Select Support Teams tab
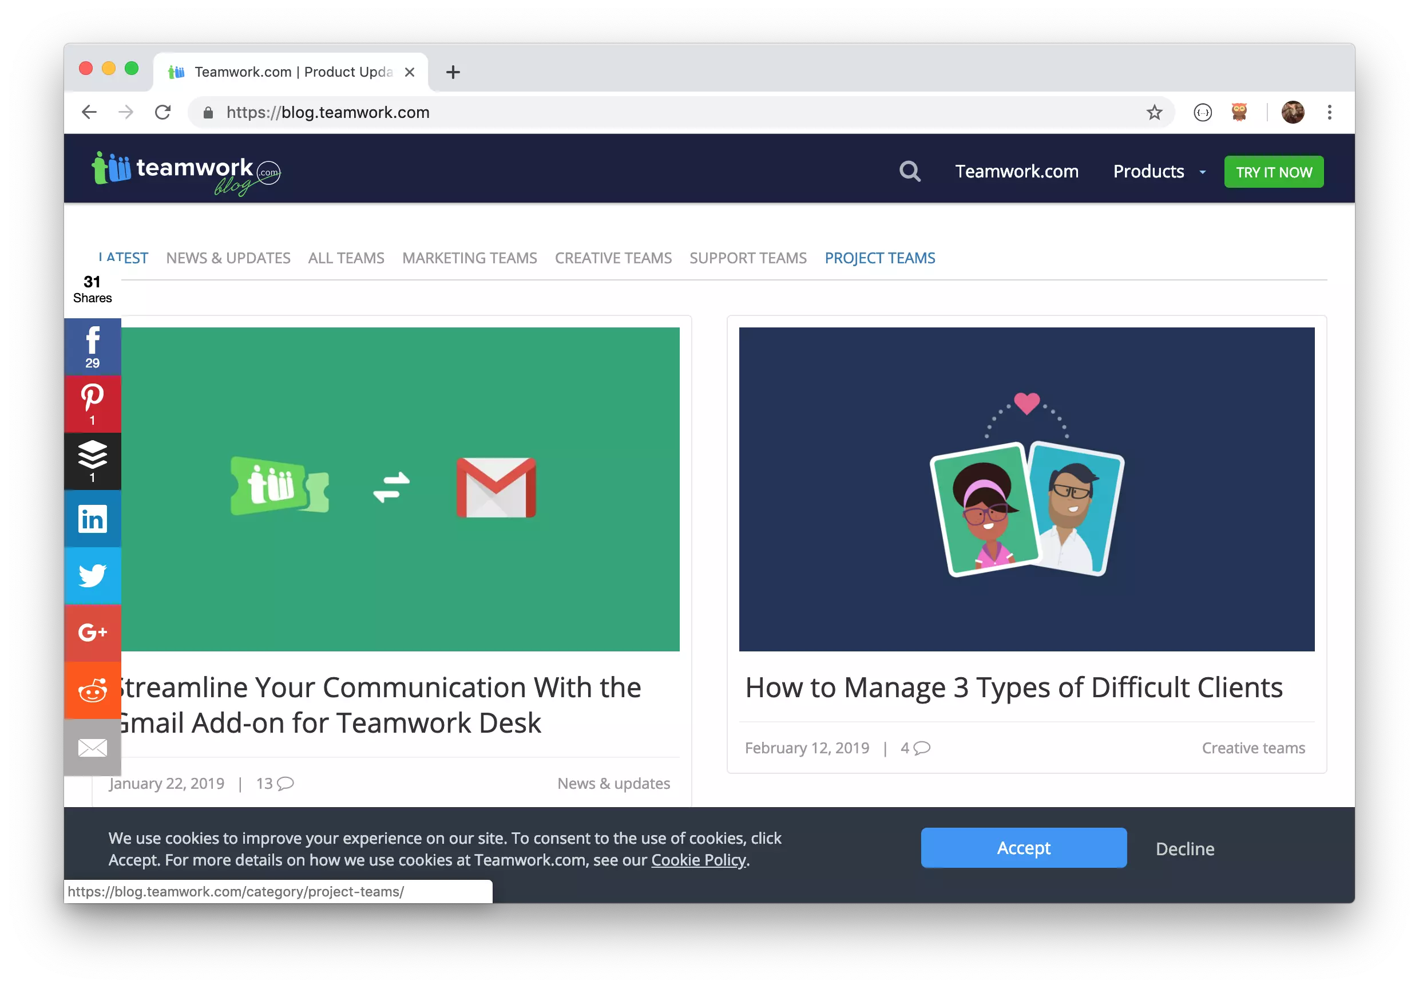The width and height of the screenshot is (1419, 988). (748, 258)
